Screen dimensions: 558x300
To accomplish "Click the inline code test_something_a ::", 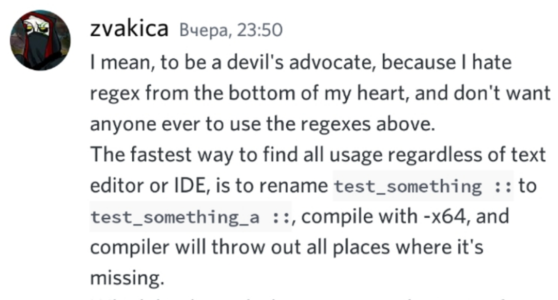I will [x=191, y=217].
